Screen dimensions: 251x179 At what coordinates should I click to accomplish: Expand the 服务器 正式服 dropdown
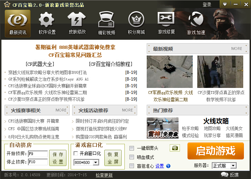[233, 166]
